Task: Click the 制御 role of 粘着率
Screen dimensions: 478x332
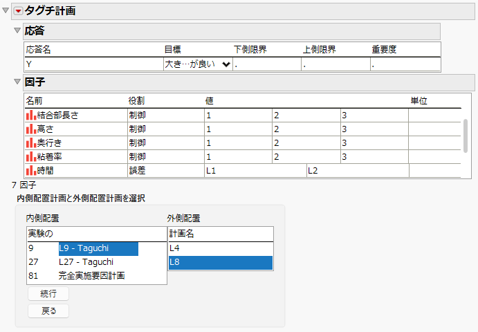Action: pyautogui.click(x=166, y=157)
